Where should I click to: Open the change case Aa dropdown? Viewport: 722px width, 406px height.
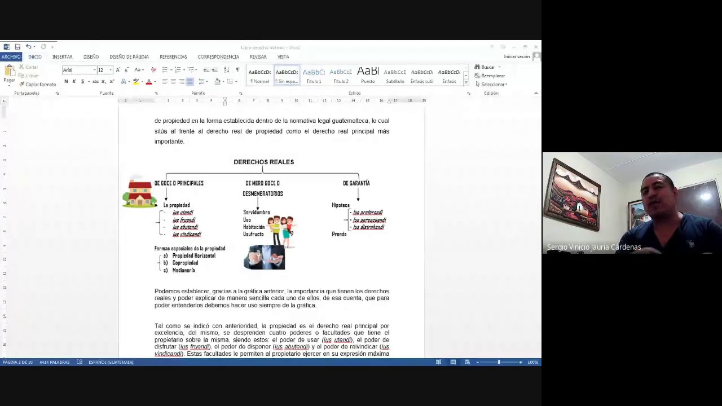138,70
